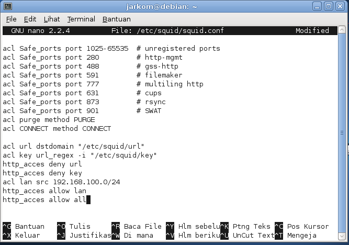Image resolution: width=349 pixels, height=245 pixels.
Task: Open the Lihat menu
Action: tap(52, 19)
